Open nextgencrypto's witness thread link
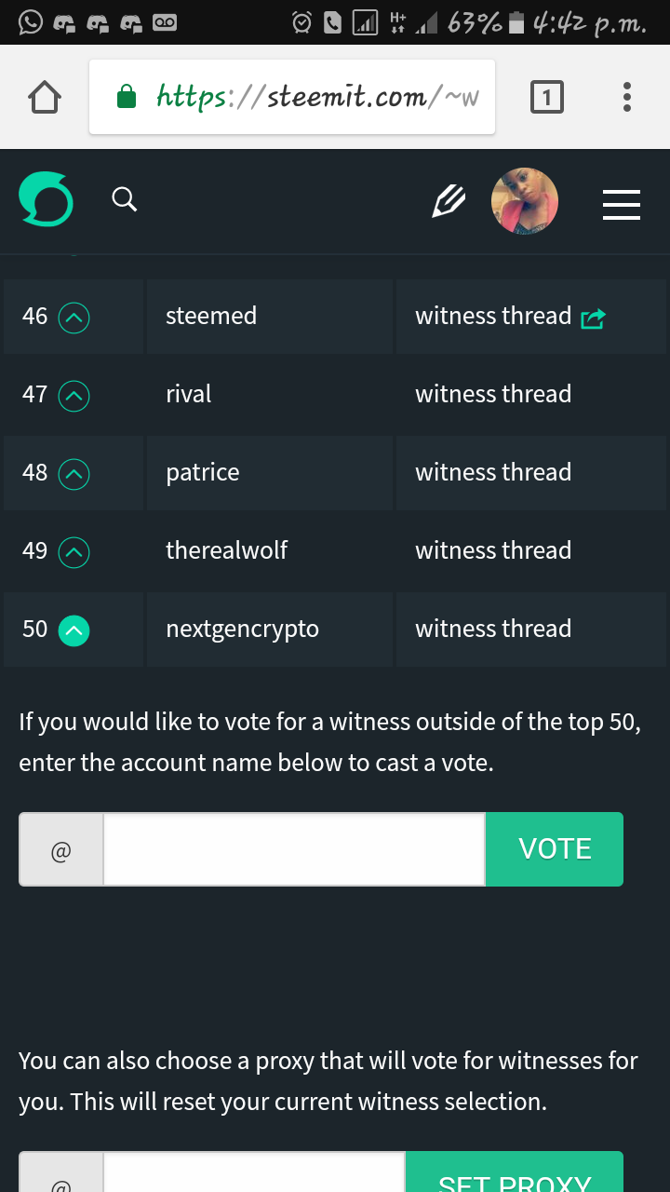 493,630
